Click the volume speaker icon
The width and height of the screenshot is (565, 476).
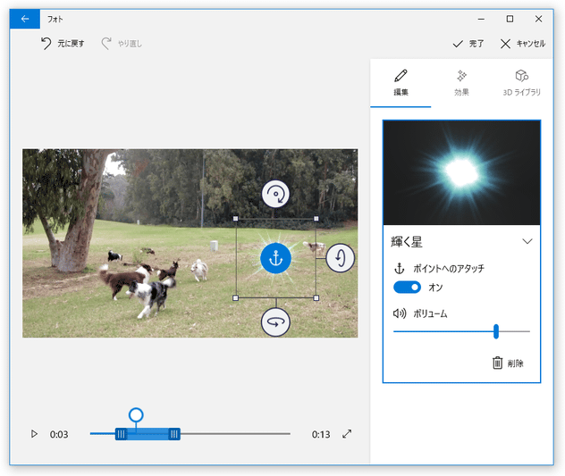(400, 313)
